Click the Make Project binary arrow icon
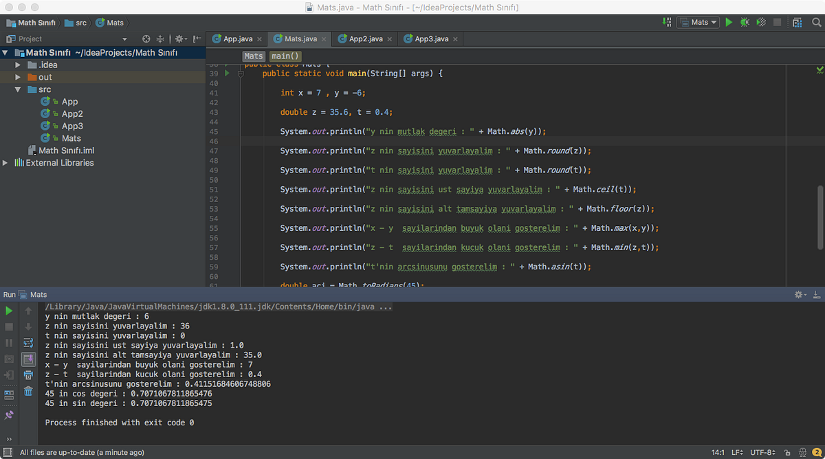 (668, 22)
